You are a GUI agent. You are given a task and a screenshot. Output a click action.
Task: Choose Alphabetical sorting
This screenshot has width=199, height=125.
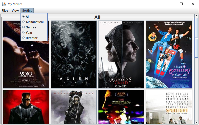point(34,22)
